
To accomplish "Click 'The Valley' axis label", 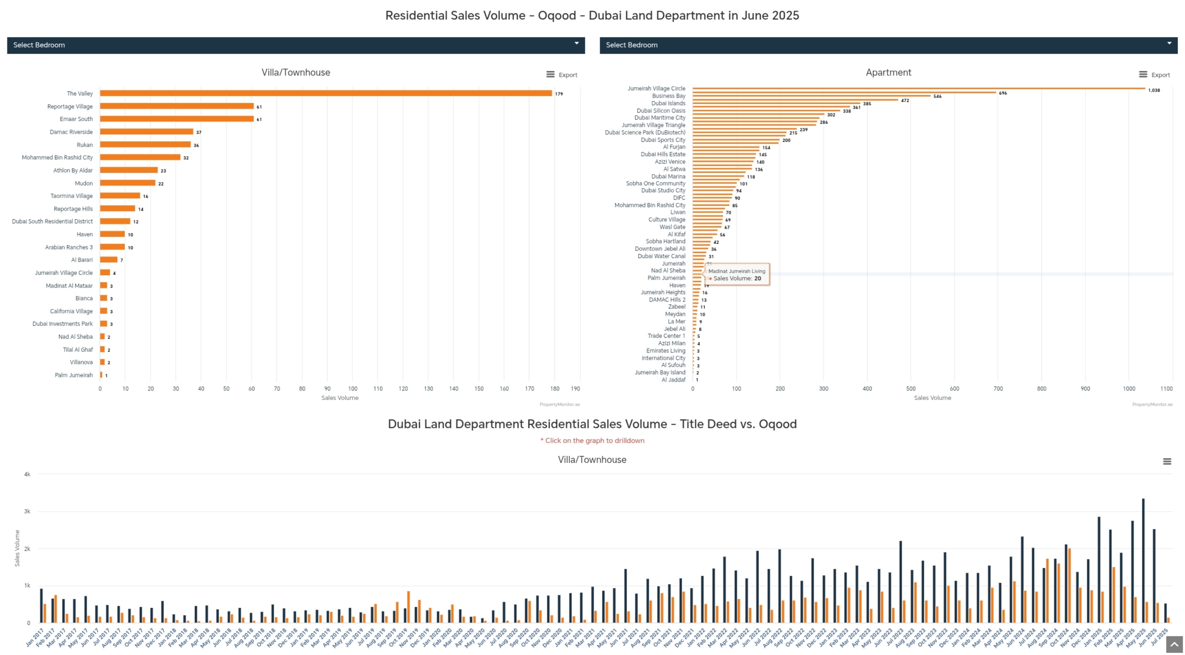I will (80, 94).
